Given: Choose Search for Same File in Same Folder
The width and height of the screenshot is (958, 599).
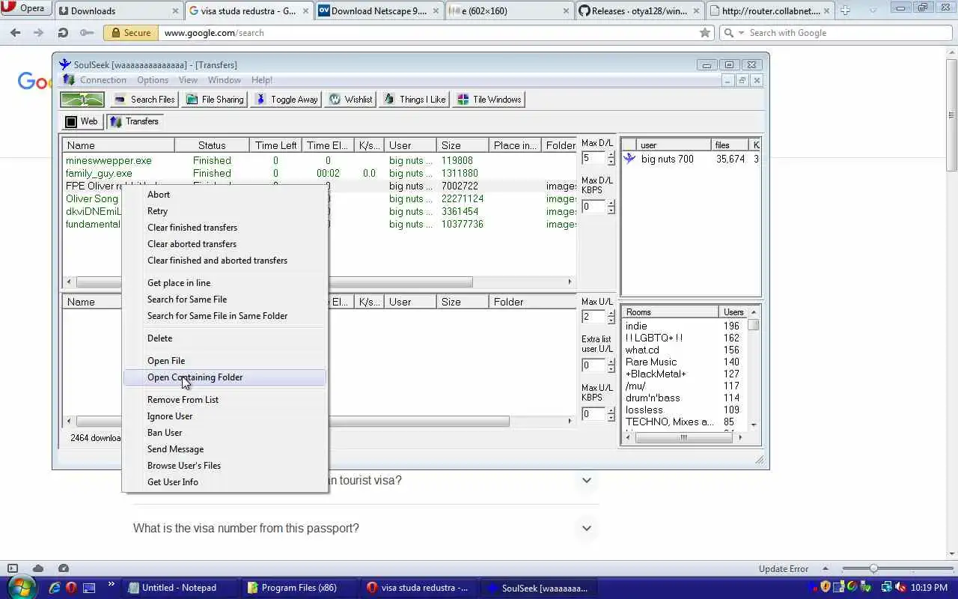Looking at the screenshot, I should pyautogui.click(x=225, y=316).
